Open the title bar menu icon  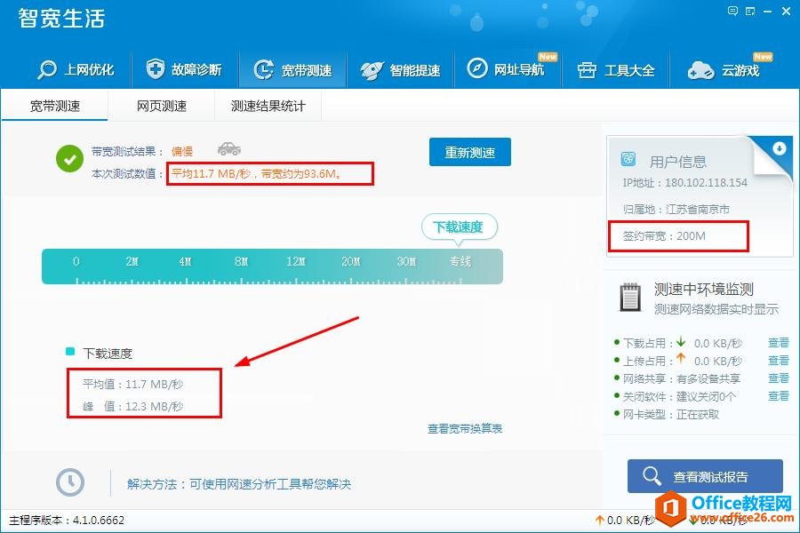pos(750,12)
